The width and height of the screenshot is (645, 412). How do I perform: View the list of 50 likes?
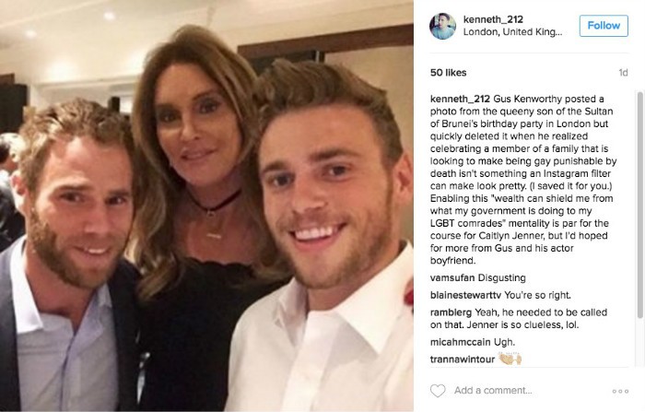pos(448,73)
